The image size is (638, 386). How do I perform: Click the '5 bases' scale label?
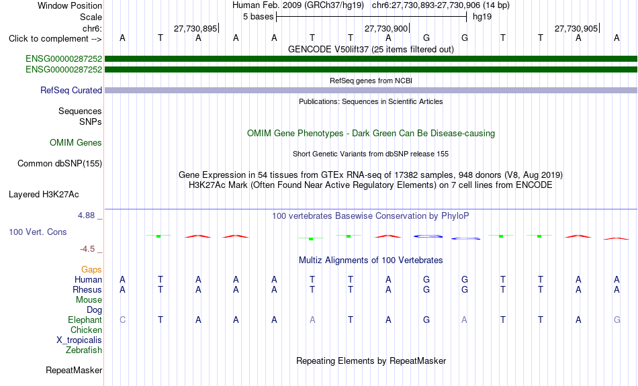click(259, 17)
